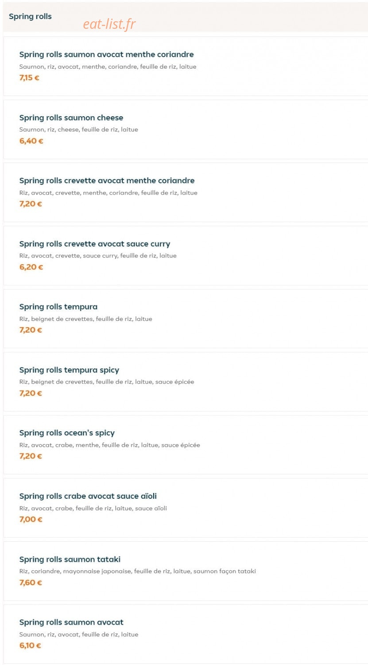
Task: Click the 6,20 € price
Action: [x=31, y=267]
